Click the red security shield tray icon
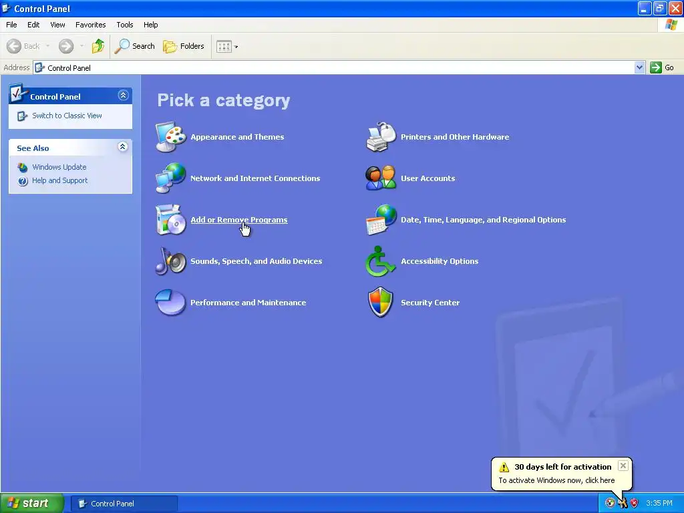This screenshot has width=684, height=513. click(x=635, y=503)
